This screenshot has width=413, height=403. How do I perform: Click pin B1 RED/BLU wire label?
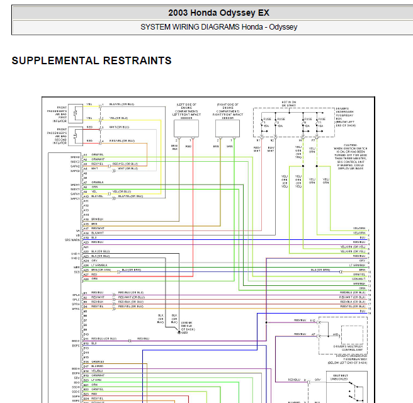pos(97,293)
